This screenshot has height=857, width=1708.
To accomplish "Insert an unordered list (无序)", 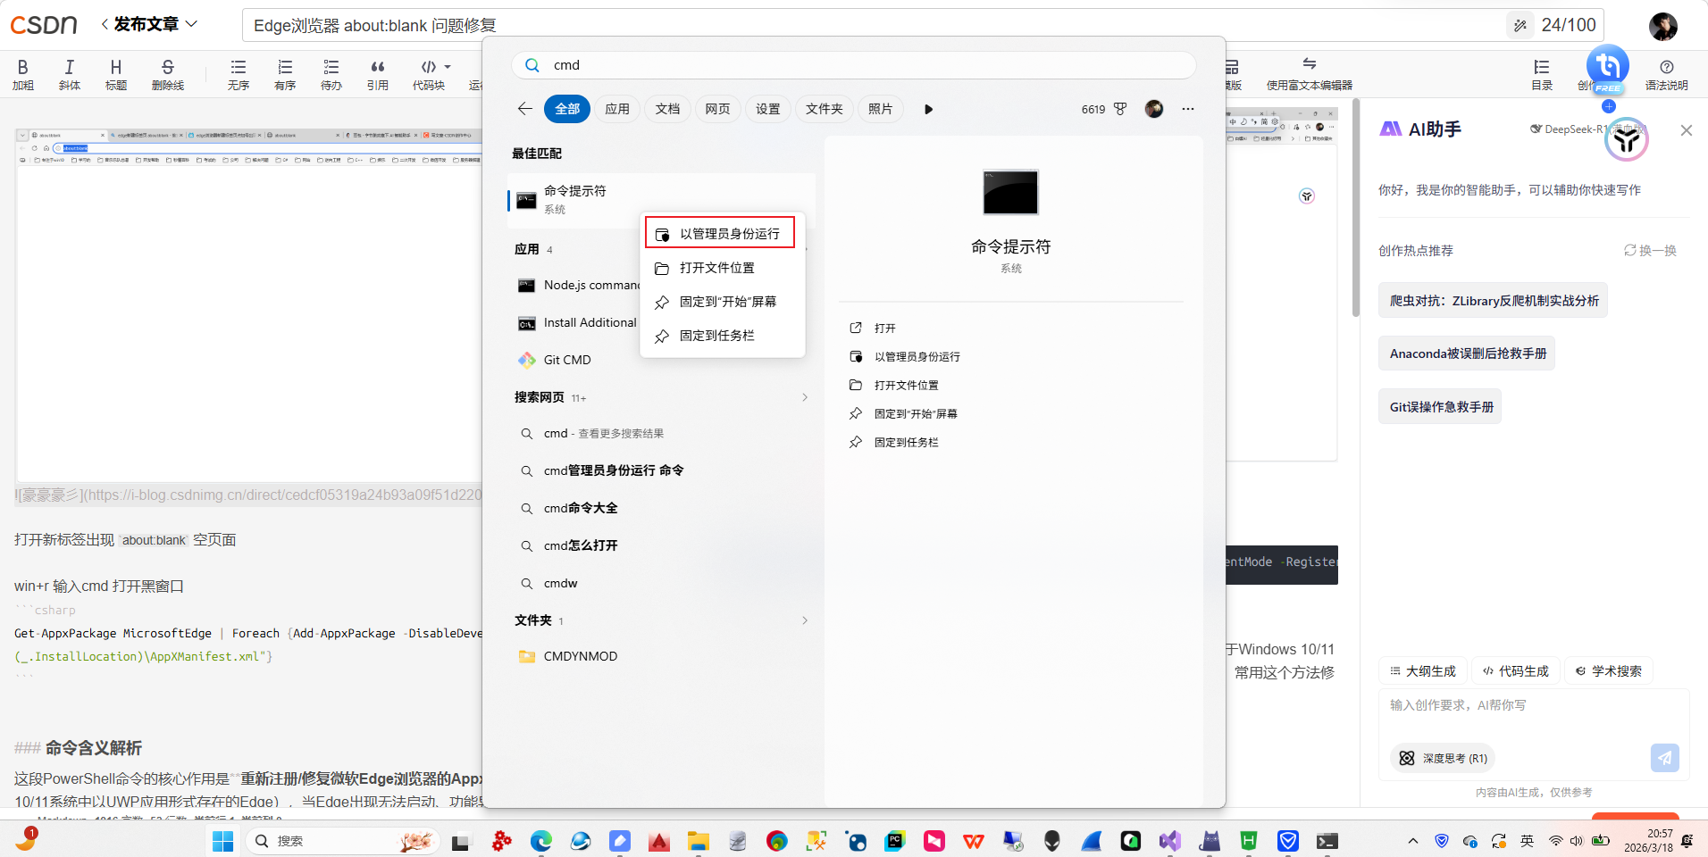I will click(x=239, y=74).
